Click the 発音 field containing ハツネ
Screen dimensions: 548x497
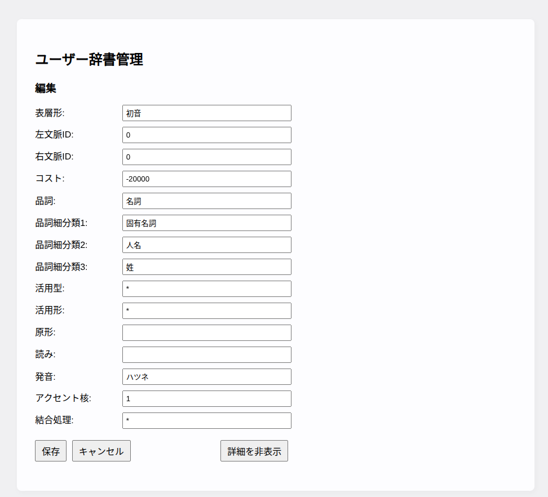206,376
